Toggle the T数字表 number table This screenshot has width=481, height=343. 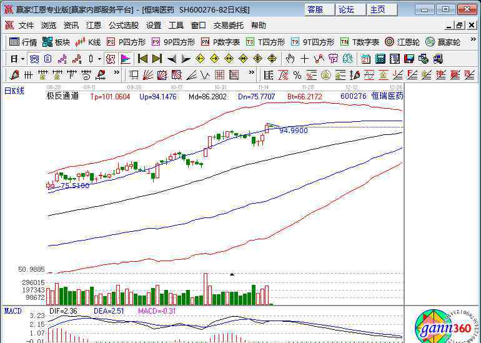[x=360, y=42]
